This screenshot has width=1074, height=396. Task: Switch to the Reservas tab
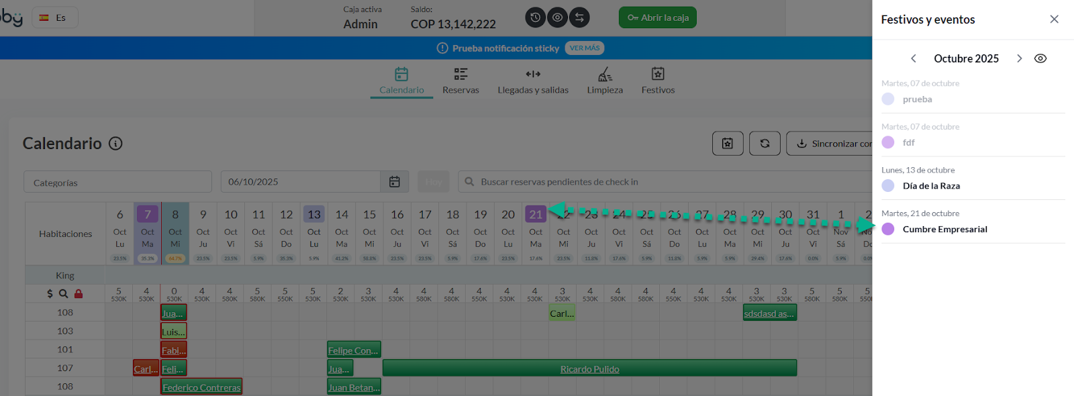tap(460, 81)
